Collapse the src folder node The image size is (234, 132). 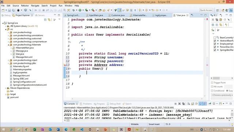[x=6, y=29]
